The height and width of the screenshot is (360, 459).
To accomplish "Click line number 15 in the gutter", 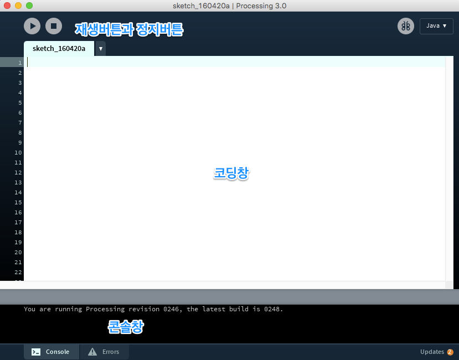I will (x=18, y=202).
